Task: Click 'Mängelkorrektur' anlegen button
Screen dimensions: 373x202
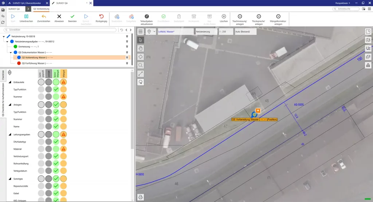Action: click(278, 16)
